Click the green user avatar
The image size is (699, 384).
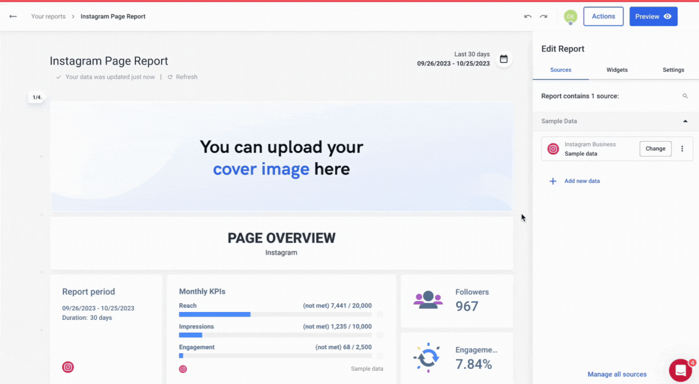click(570, 16)
